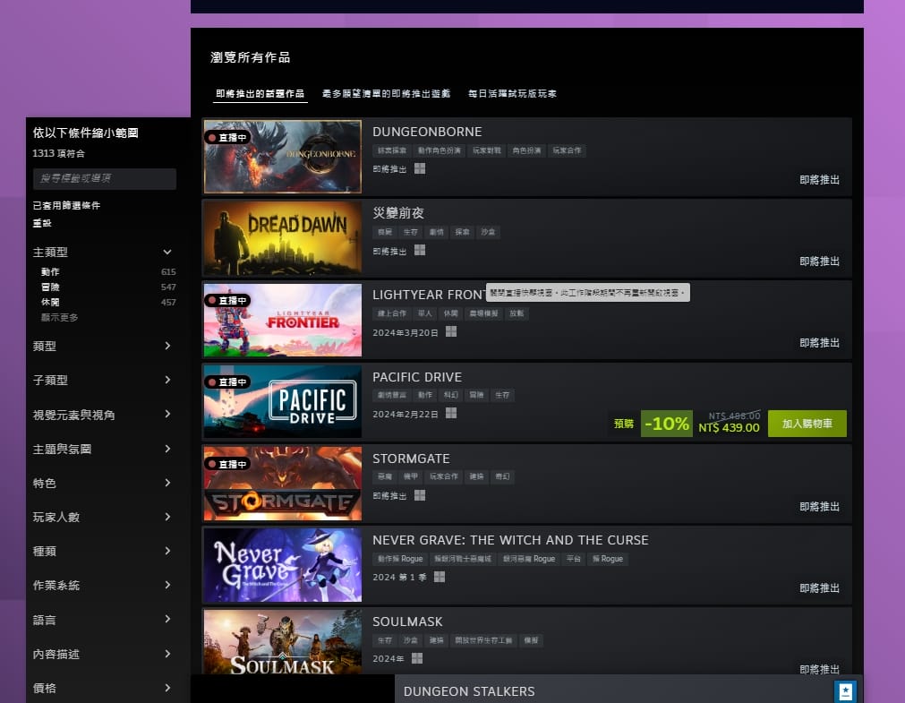The width and height of the screenshot is (905, 703).
Task: Select the 即將推出的話題作品 tab
Action: [x=260, y=93]
